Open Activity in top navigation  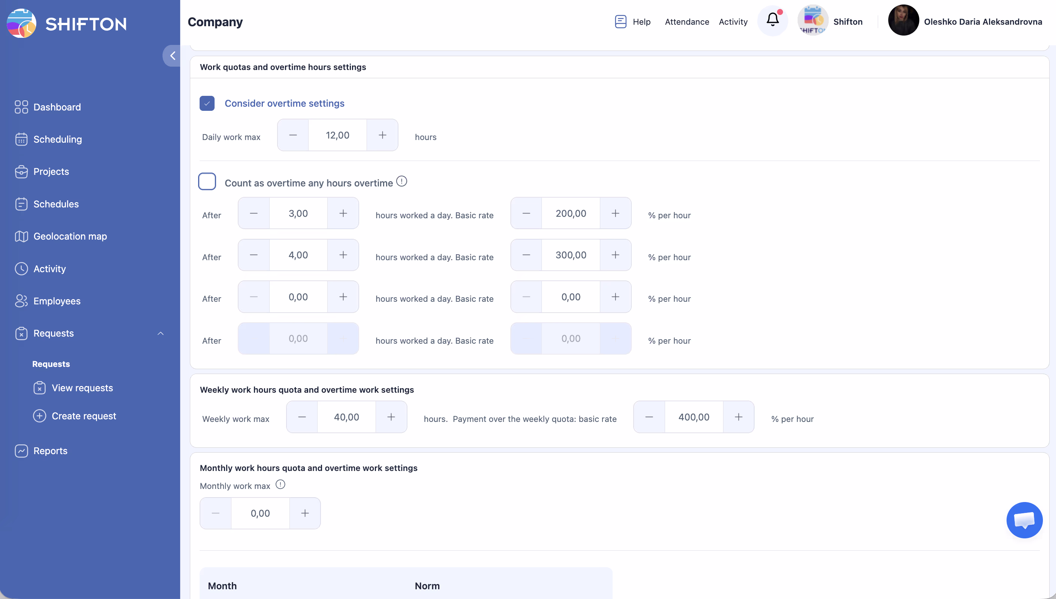coord(733,21)
